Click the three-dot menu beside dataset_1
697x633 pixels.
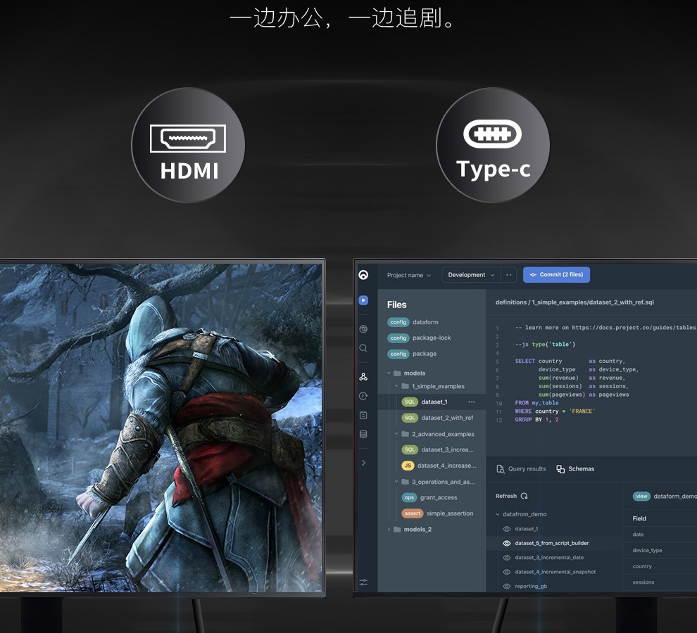(472, 402)
